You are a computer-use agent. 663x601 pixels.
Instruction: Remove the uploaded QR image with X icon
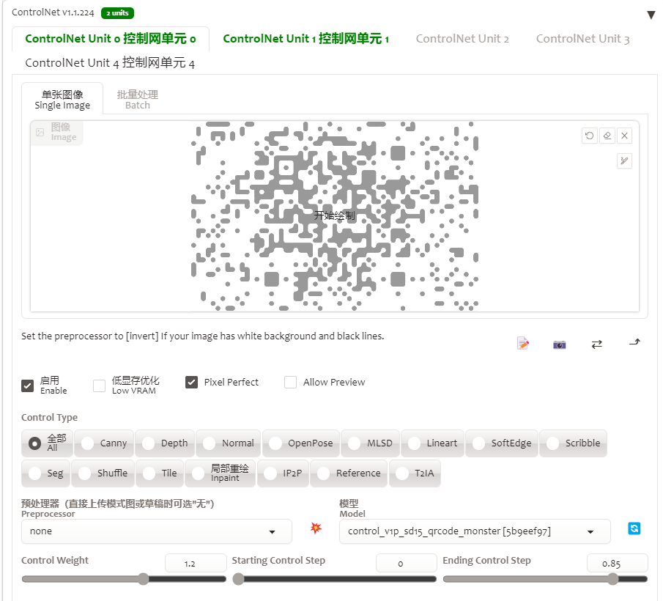[624, 136]
